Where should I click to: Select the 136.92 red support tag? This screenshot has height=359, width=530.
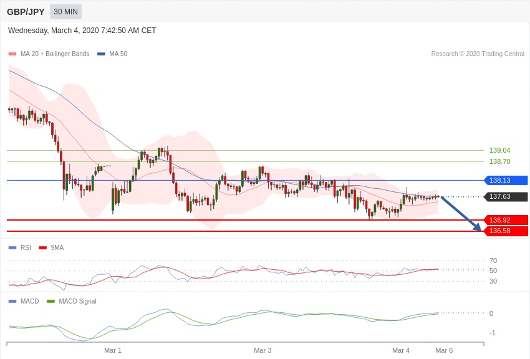pyautogui.click(x=506, y=220)
